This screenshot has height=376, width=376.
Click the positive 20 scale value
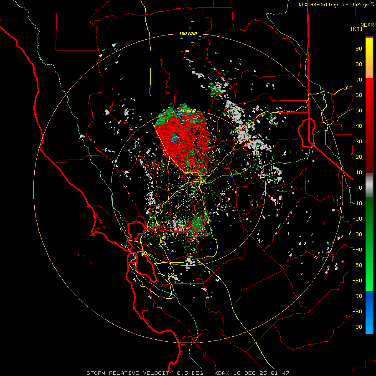359,157
